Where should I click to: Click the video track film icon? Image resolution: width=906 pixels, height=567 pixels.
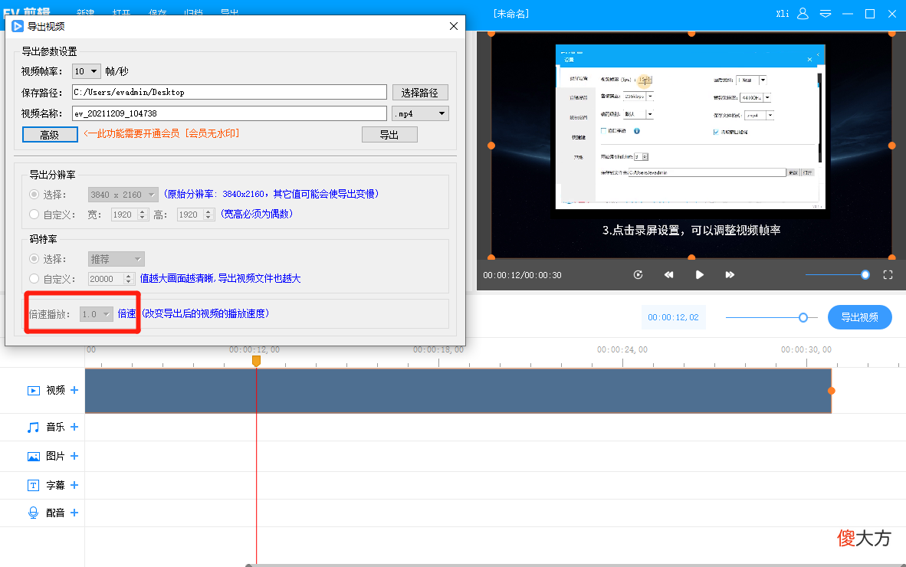34,391
